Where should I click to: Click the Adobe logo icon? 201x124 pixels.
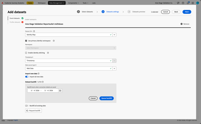click(2, 3)
